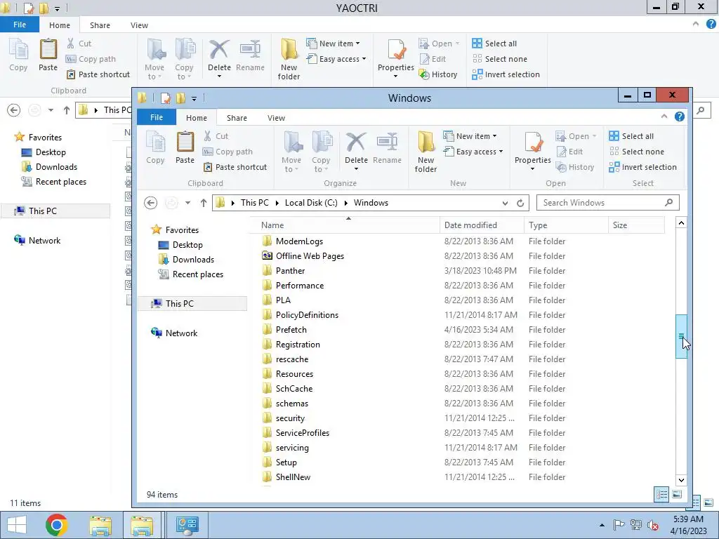Image resolution: width=719 pixels, height=539 pixels.
Task: Open Easy access dropdown in YAOCTRI window
Action: (x=336, y=59)
